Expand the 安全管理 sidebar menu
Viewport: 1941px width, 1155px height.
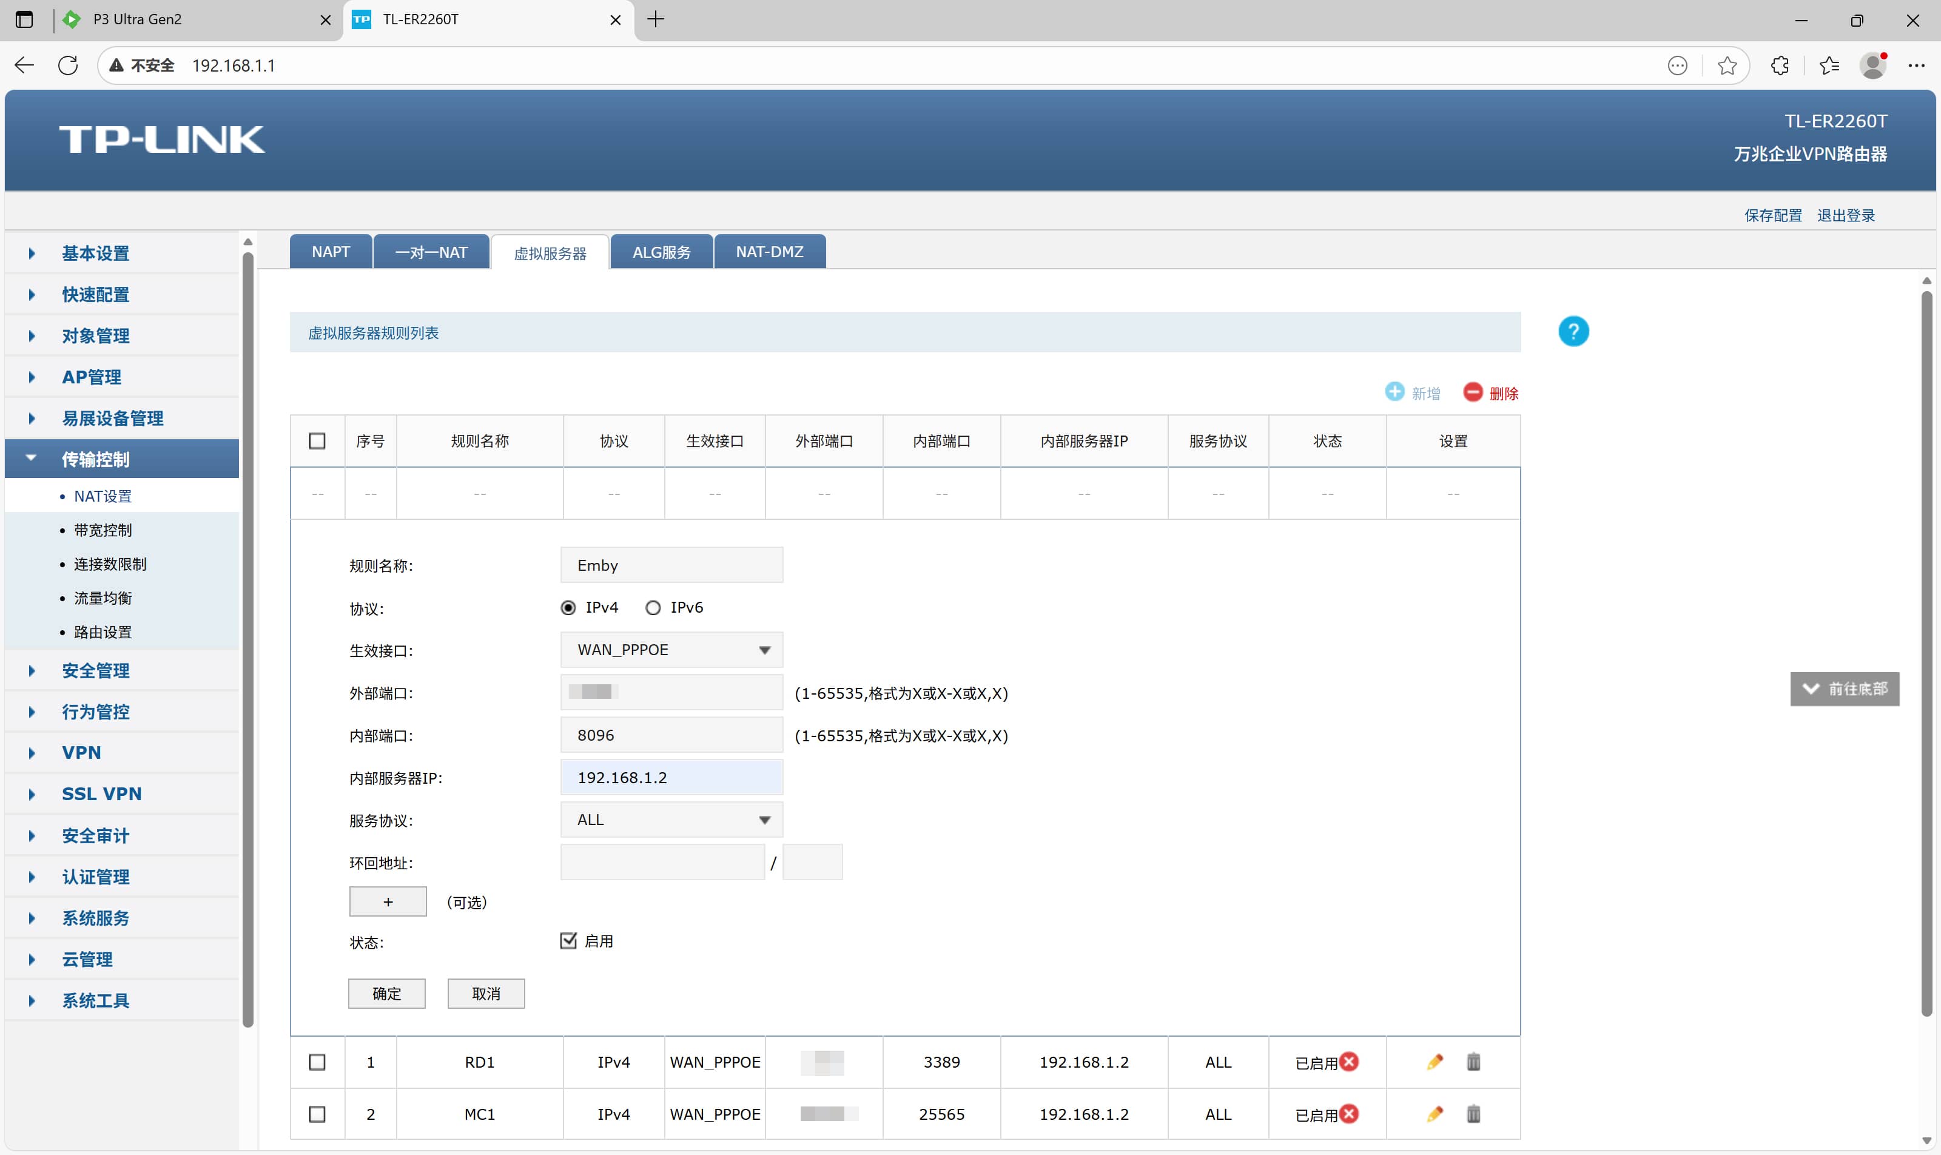pyautogui.click(x=96, y=670)
